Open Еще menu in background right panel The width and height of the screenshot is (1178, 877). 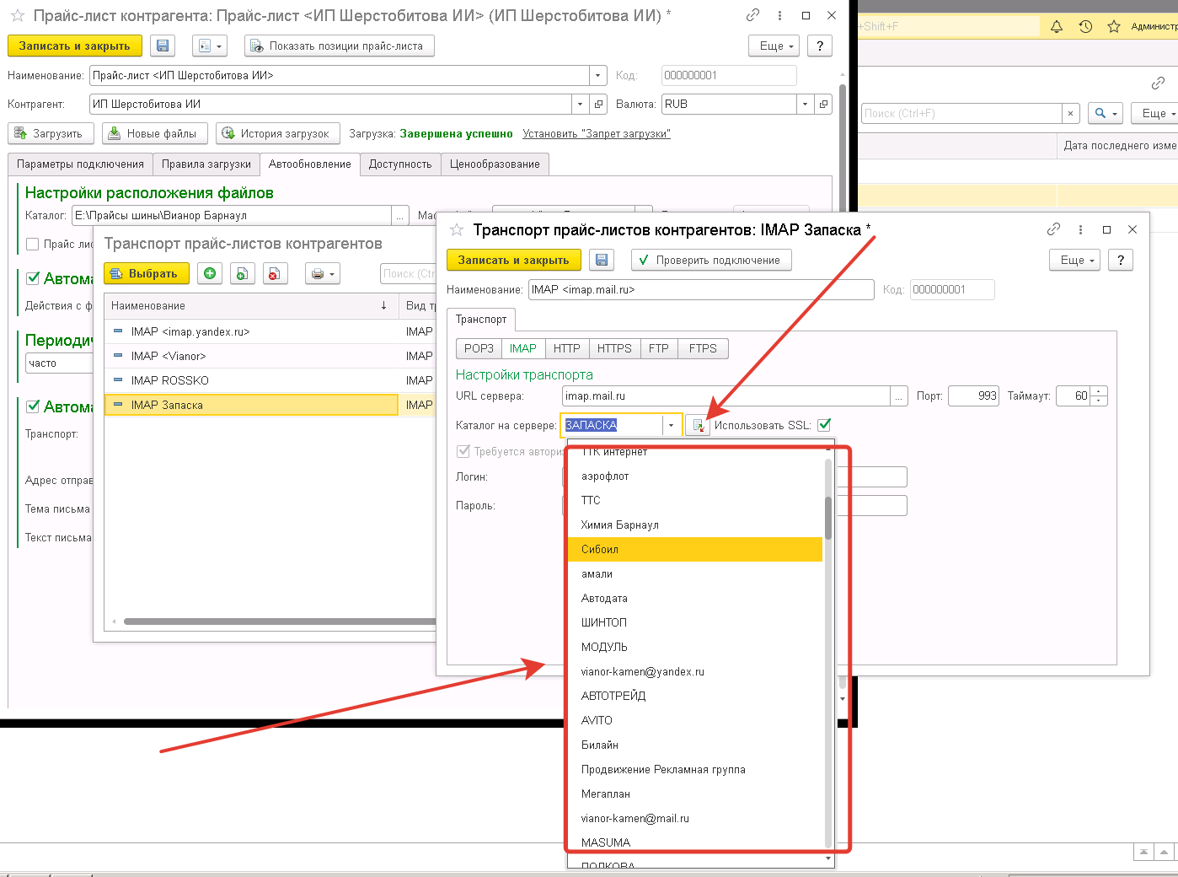pyautogui.click(x=1155, y=113)
